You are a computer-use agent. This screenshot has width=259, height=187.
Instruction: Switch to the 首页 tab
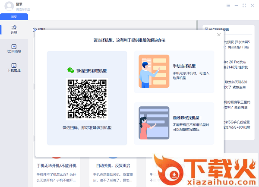[14, 17]
